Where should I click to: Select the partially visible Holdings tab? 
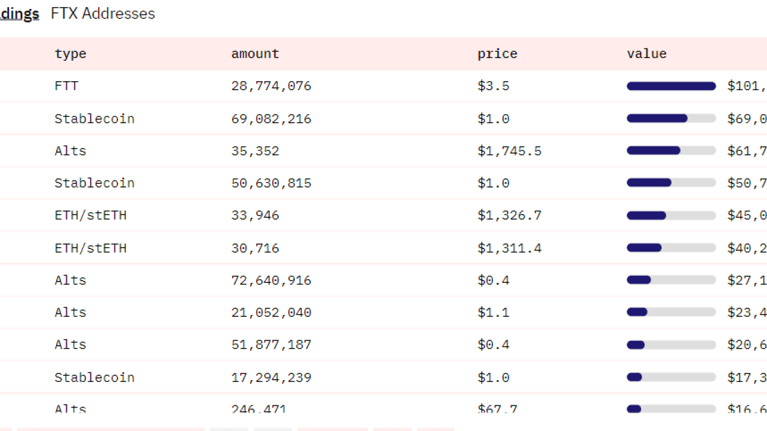19,13
